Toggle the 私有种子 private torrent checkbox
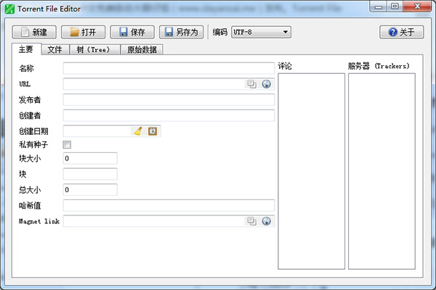The width and height of the screenshot is (436, 290). click(x=68, y=145)
